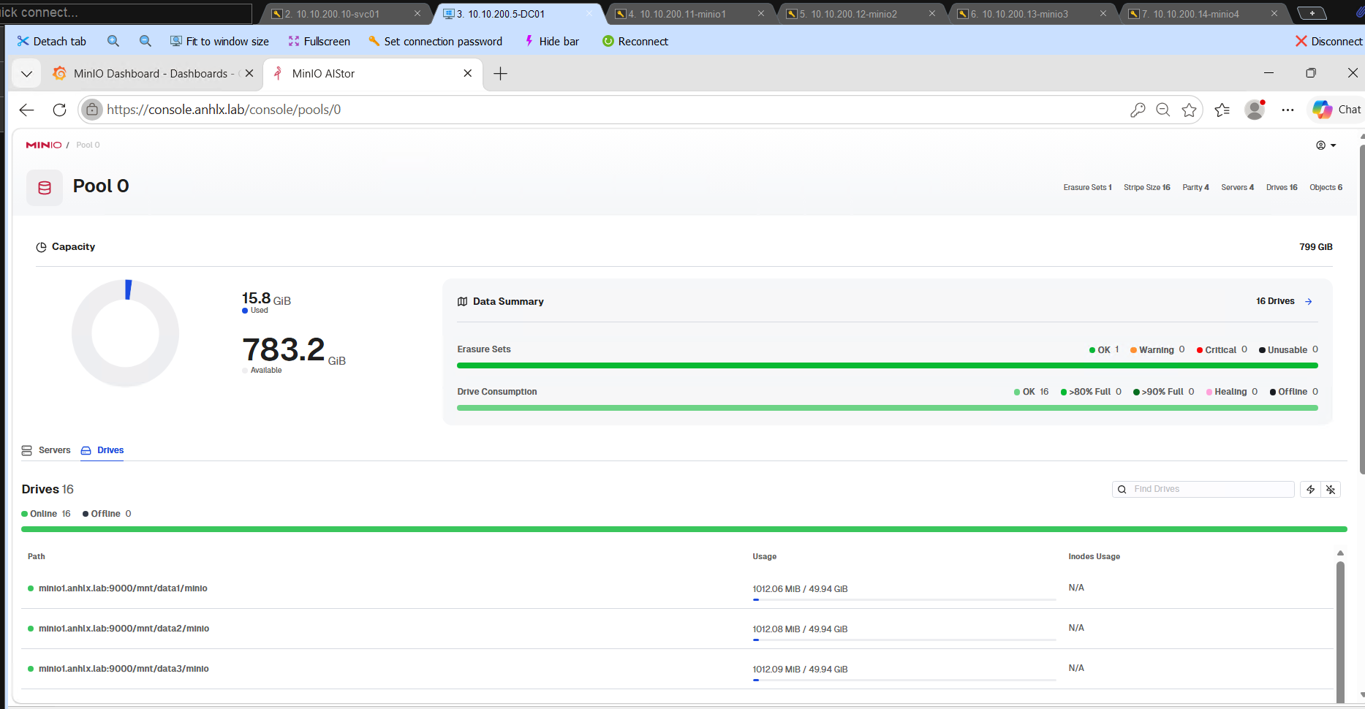Image resolution: width=1365 pixels, height=709 pixels.
Task: Disconnect the remote session
Action: coord(1328,41)
